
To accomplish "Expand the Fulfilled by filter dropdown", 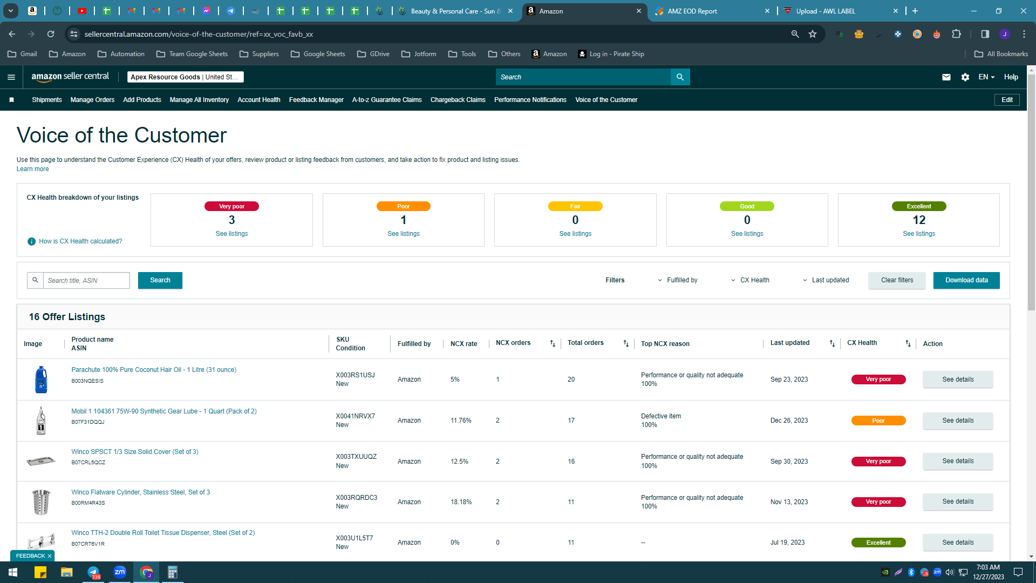I will click(677, 280).
